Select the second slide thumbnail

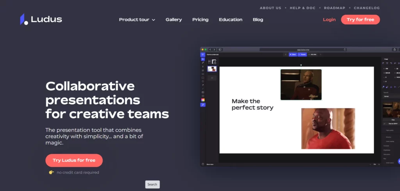click(212, 69)
